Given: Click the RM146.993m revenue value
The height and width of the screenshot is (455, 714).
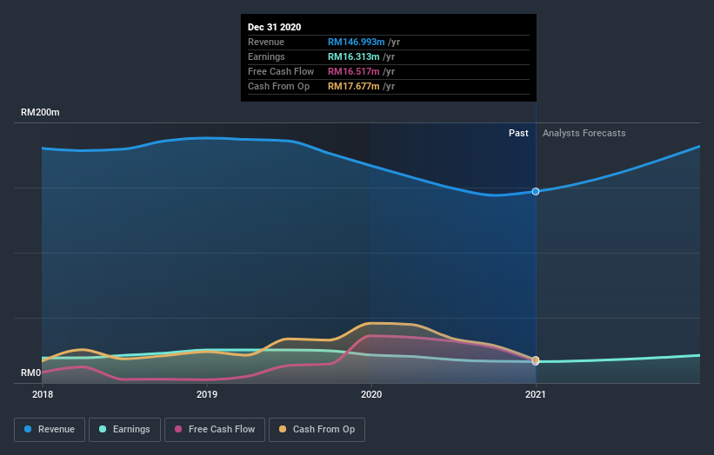Looking at the screenshot, I should 356,42.
